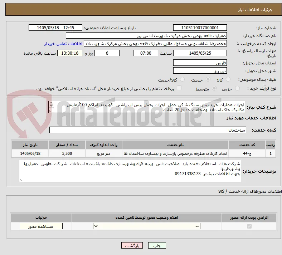Viewport: 282px width, 255px height.
Task: Select the جزیی purchase type radio
Action: 237,88
